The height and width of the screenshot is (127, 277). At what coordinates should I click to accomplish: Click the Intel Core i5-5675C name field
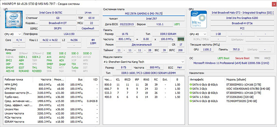(51, 13)
